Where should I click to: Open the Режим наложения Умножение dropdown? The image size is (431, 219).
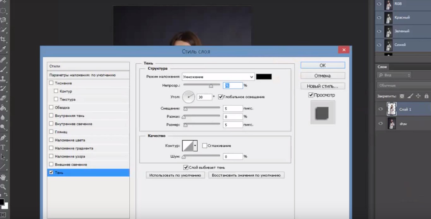click(x=251, y=77)
